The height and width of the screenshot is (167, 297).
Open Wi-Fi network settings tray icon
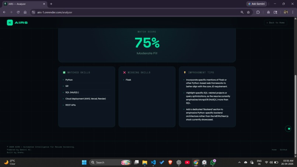point(266,163)
